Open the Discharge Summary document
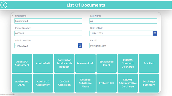 click(149, 83)
